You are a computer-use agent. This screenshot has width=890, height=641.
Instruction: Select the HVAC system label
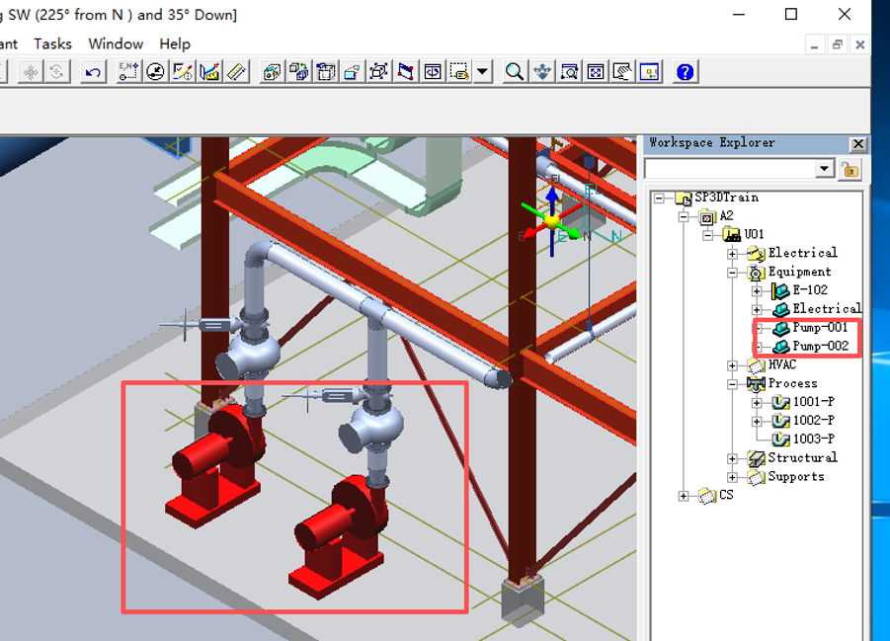point(782,365)
